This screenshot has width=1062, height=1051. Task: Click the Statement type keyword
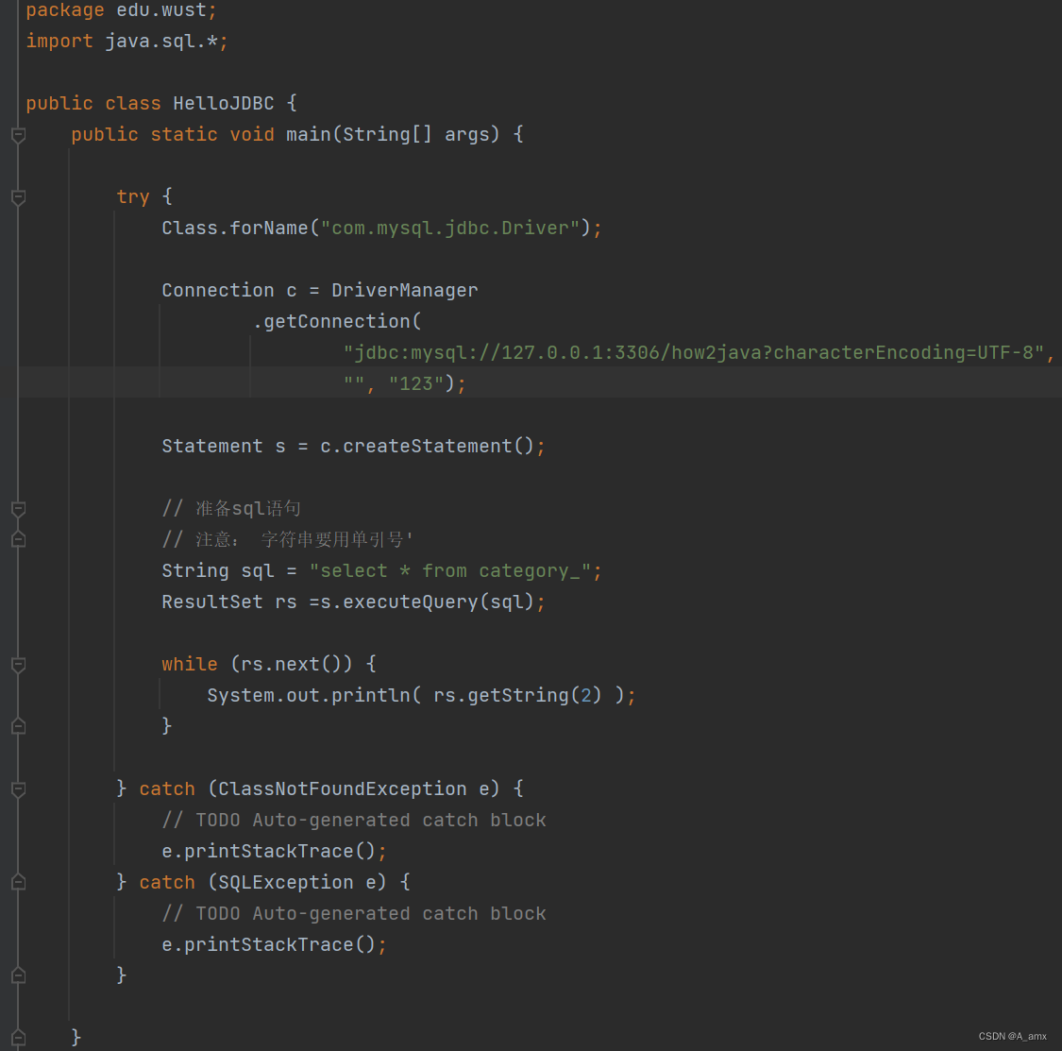[x=212, y=446]
